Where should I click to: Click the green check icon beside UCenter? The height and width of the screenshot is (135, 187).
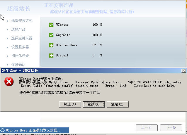(51, 25)
